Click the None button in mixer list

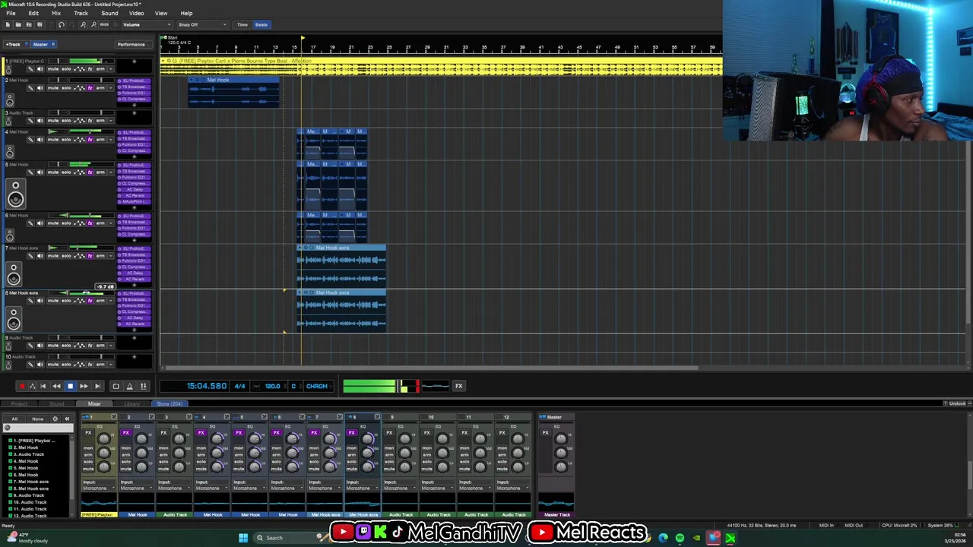tap(37, 419)
